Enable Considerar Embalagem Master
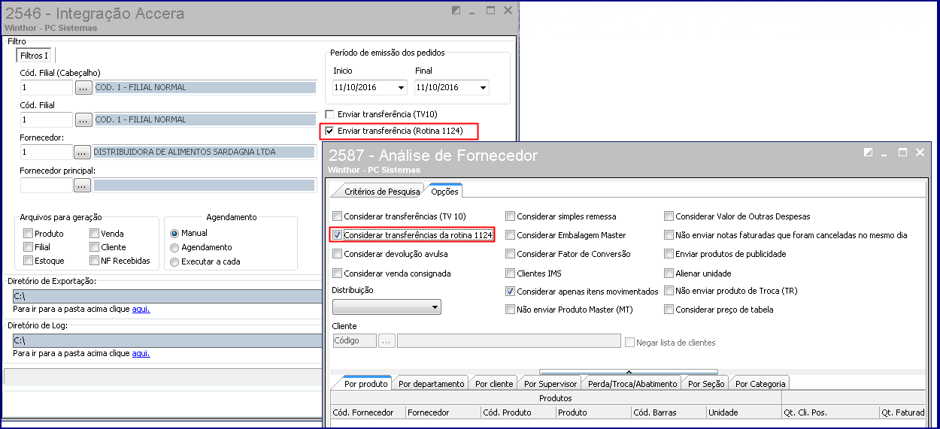Image resolution: width=940 pixels, height=429 pixels. [x=511, y=235]
